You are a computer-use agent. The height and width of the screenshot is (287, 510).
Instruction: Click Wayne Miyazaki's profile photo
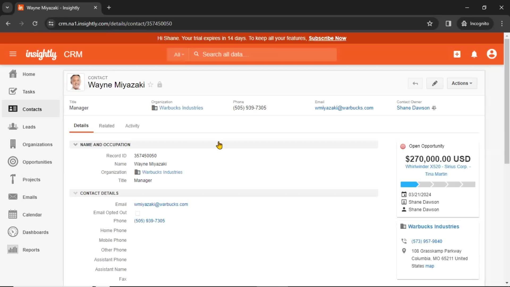(76, 82)
